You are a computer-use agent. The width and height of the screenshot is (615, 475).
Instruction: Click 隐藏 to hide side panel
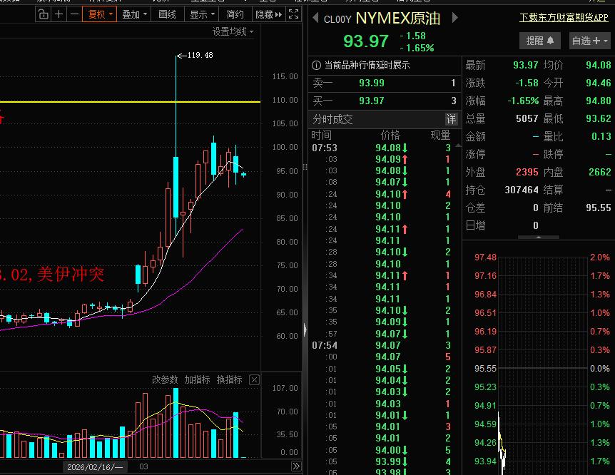coord(269,14)
